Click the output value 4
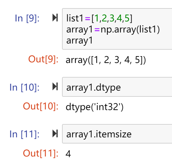 tap(68, 154)
